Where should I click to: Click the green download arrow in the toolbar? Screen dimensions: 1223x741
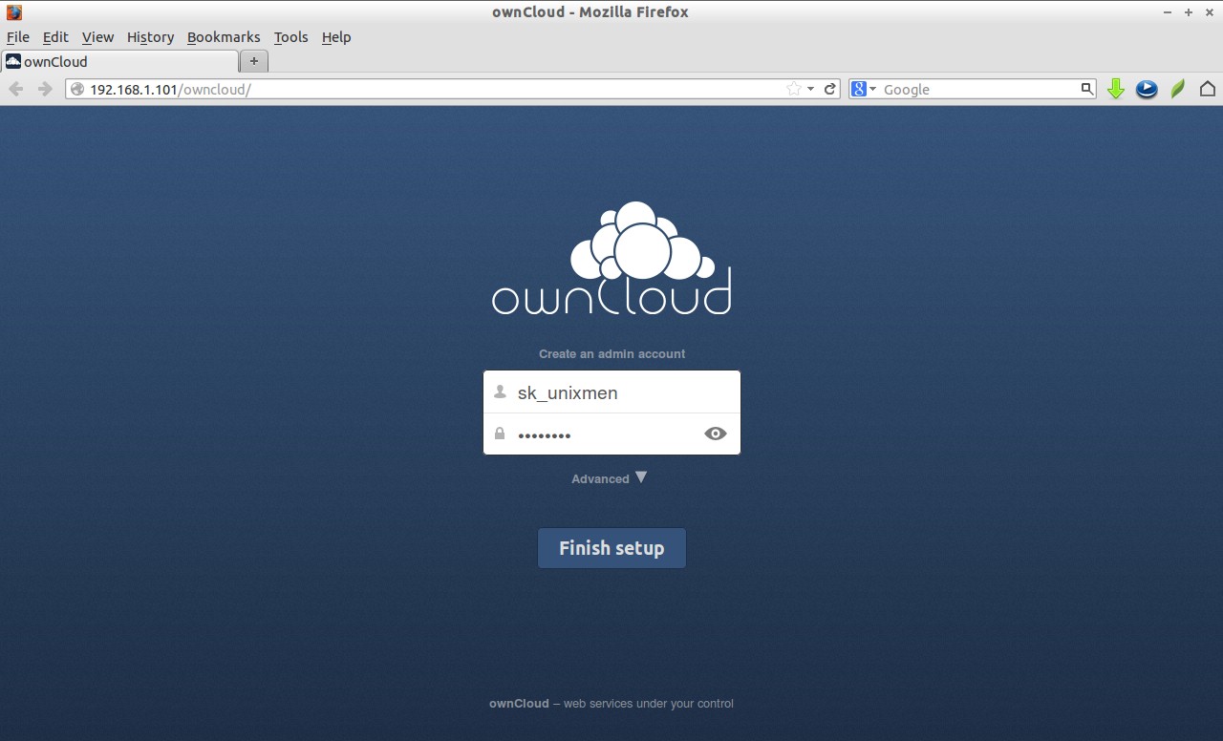pyautogui.click(x=1115, y=89)
